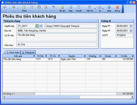Switch to 1. Hạch toán tab

[x=13, y=52]
